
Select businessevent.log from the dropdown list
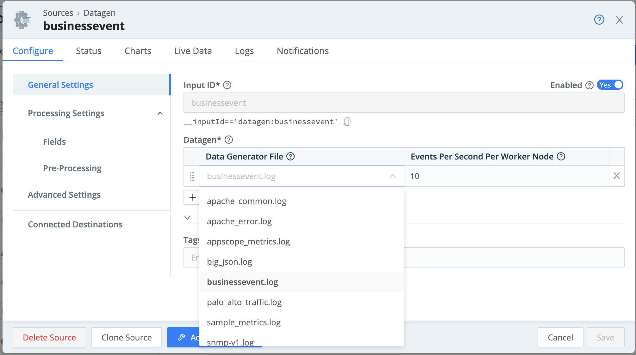(x=242, y=282)
